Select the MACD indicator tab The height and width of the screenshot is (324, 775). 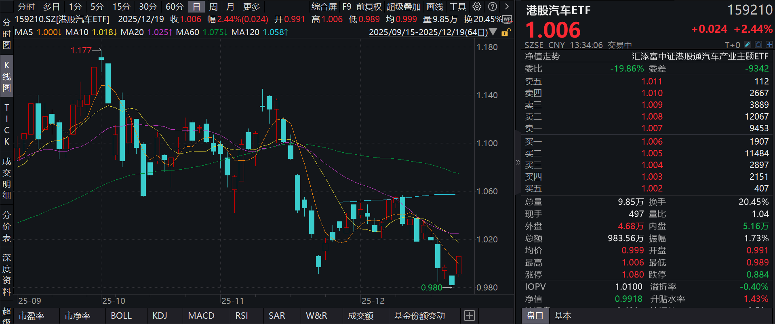pyautogui.click(x=201, y=316)
